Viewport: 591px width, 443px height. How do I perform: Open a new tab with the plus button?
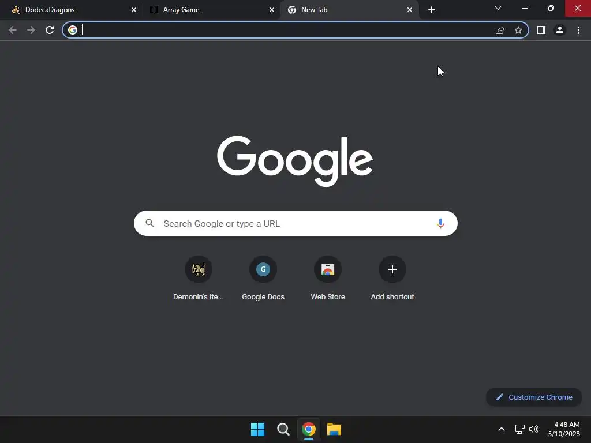coord(432,10)
